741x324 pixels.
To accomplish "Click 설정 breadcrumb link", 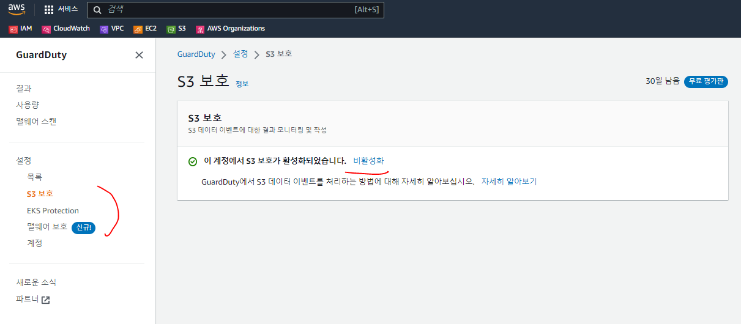I will tap(240, 54).
